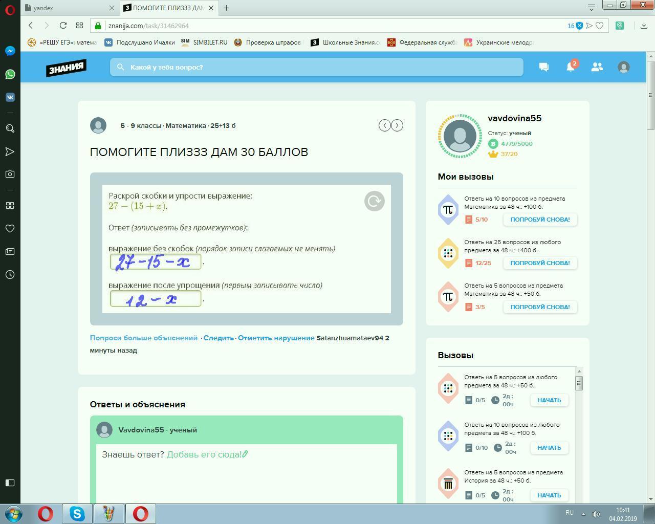Open the friends icon in header
This screenshot has height=524, width=655.
coord(597,67)
